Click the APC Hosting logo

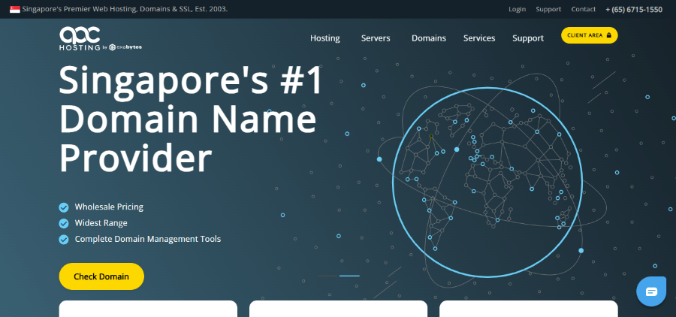[x=80, y=38]
